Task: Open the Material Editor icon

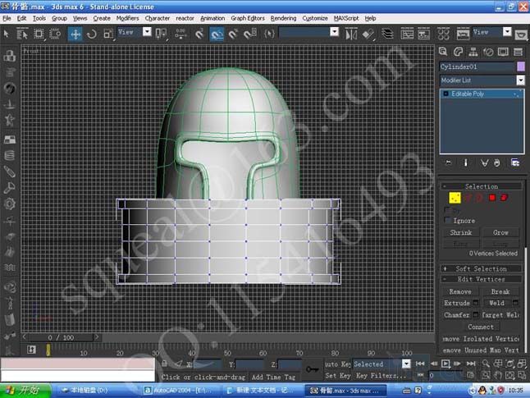Action: 444,34
